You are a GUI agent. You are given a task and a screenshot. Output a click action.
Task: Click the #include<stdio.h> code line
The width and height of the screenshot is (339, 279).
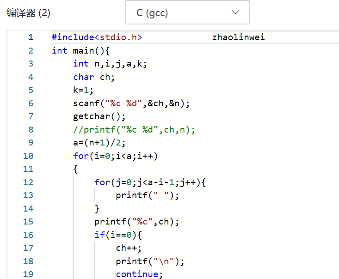pyautogui.click(x=97, y=37)
